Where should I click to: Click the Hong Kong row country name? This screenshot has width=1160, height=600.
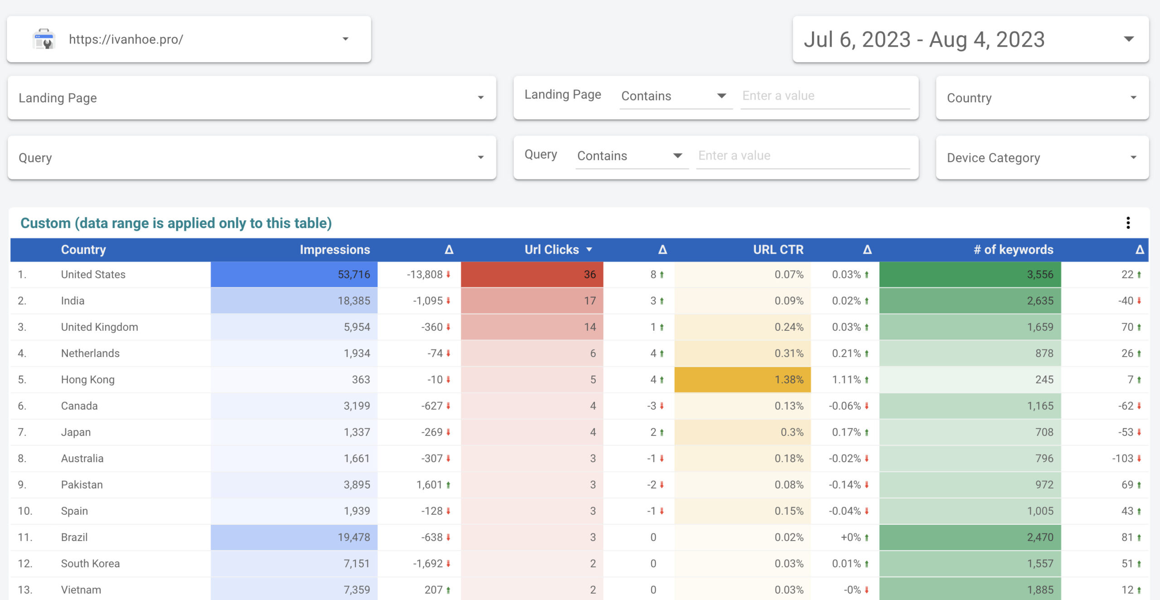88,380
